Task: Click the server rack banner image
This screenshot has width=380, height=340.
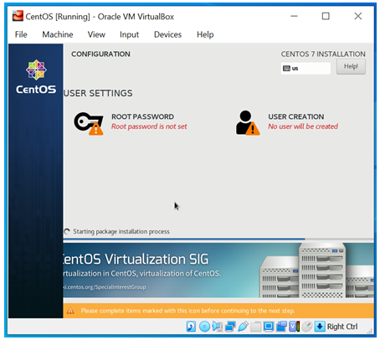Action: (316, 270)
